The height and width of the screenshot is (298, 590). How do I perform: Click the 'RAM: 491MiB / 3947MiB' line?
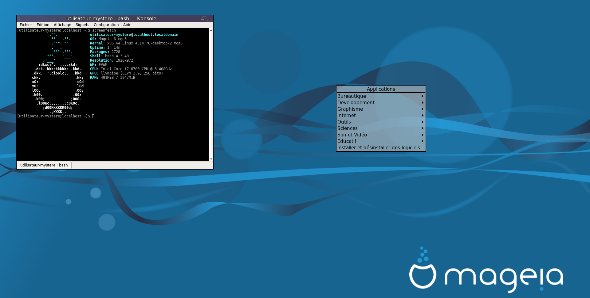pyautogui.click(x=112, y=78)
